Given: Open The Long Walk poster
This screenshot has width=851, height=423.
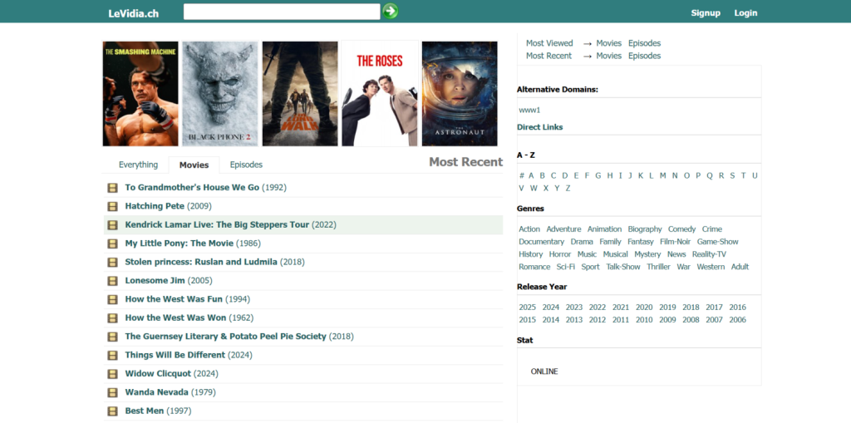Looking at the screenshot, I should tap(299, 93).
